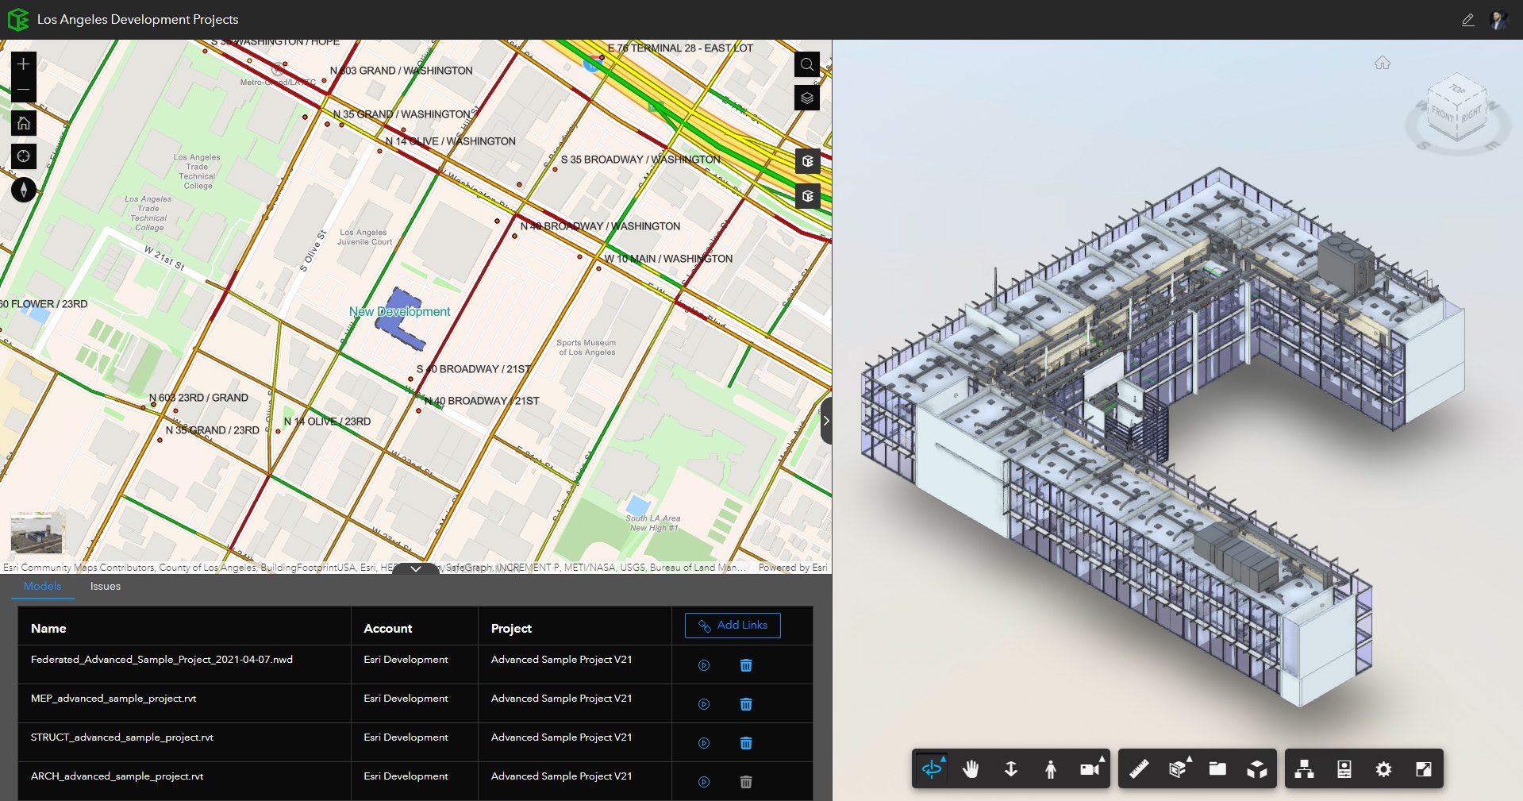Image resolution: width=1523 pixels, height=801 pixels.
Task: Click the lower 3D cube widget button on map
Action: [x=808, y=195]
